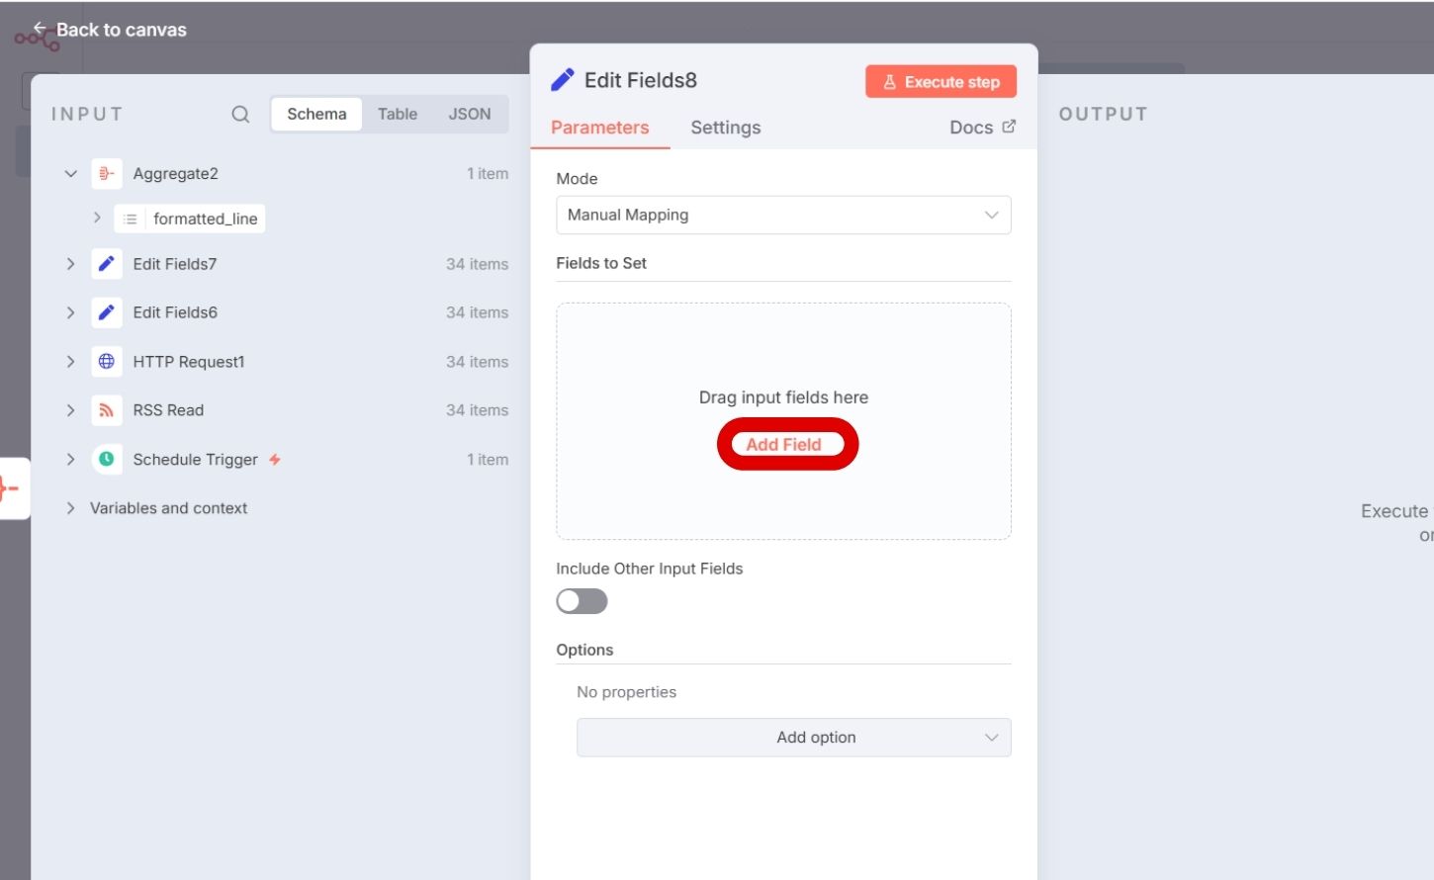Click the Schedule Trigger clock icon

[108, 459]
